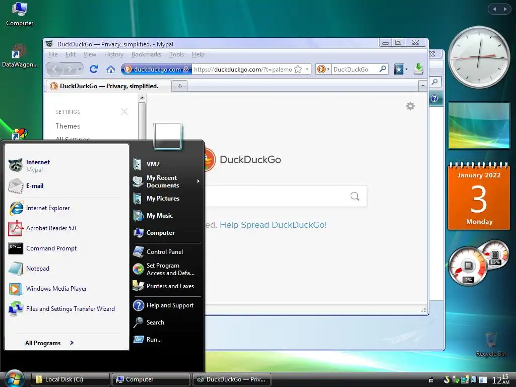Click the DuckDuckGo toolbar search field
This screenshot has width=516, height=387.
[355, 70]
